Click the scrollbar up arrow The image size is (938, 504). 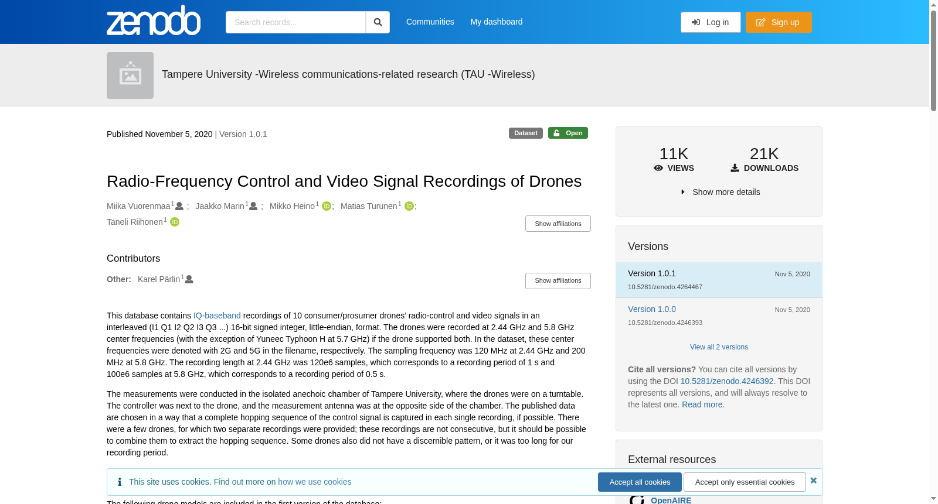pyautogui.click(x=933, y=4)
